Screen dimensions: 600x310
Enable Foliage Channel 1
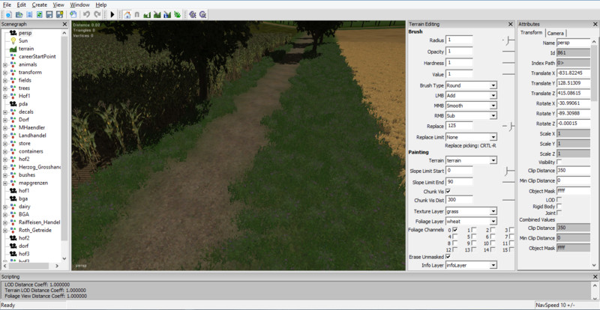tap(474, 230)
